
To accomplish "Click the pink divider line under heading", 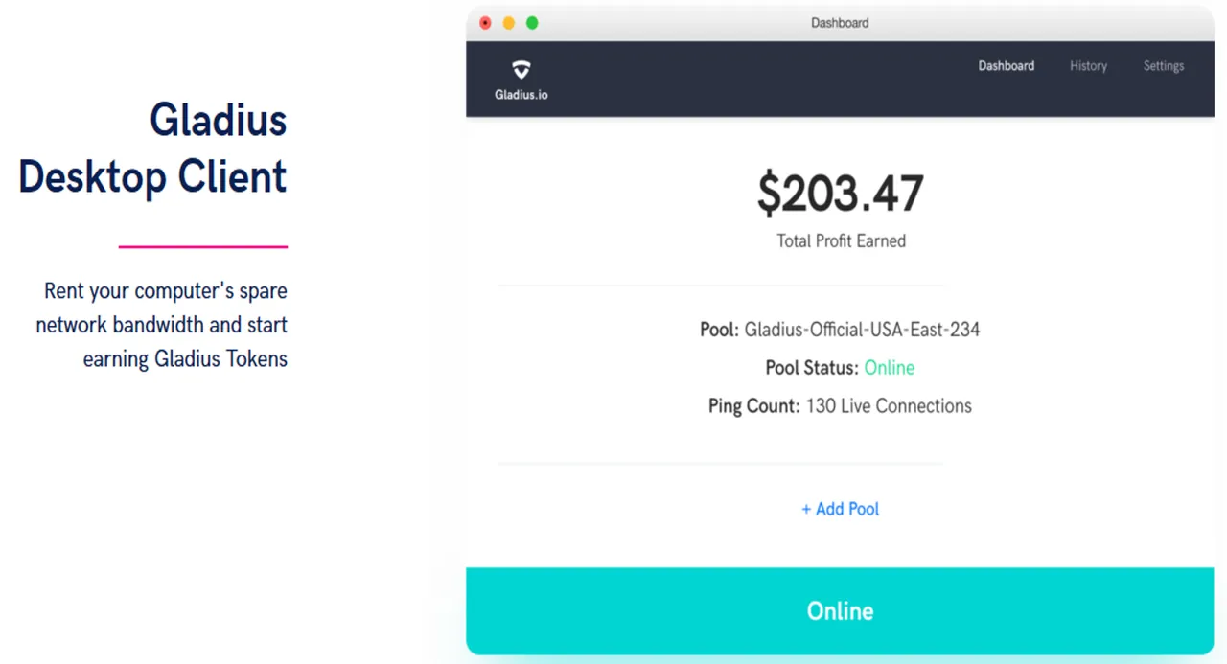I will tap(203, 247).
